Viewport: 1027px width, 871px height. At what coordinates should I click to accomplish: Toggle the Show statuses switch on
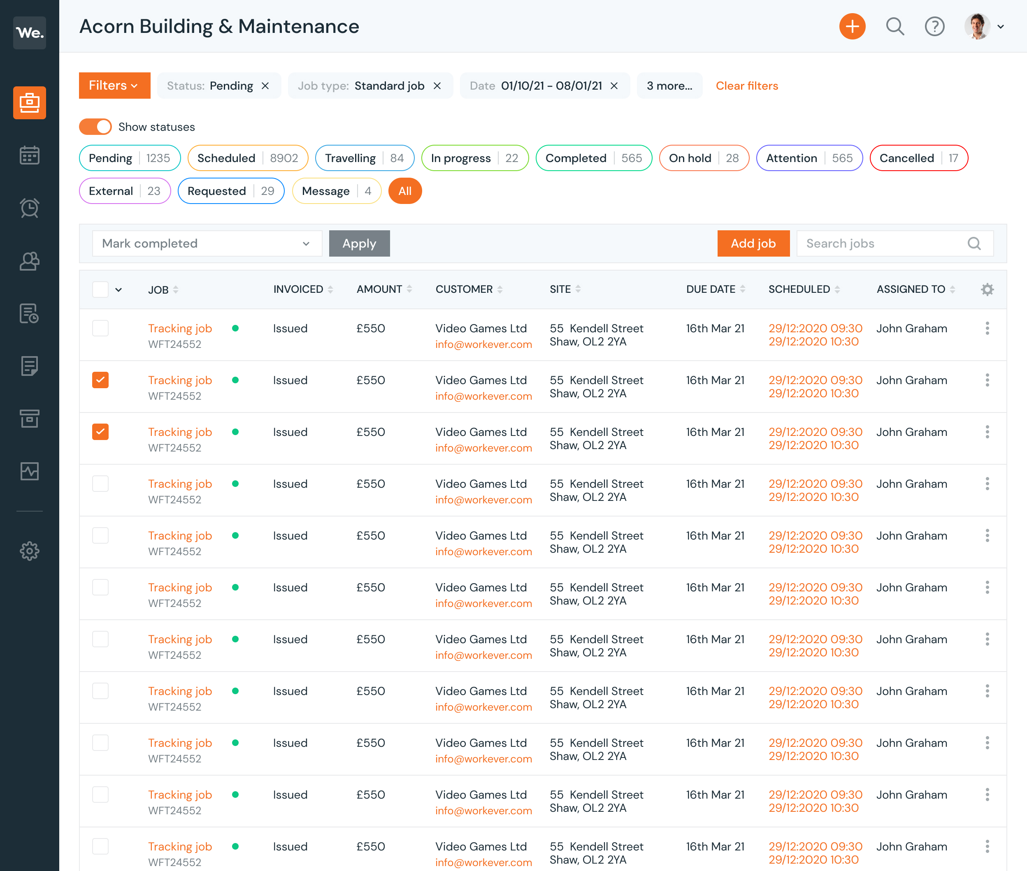(95, 126)
